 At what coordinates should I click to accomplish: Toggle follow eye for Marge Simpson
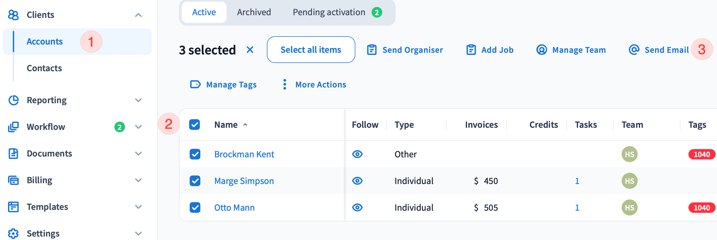point(357,181)
